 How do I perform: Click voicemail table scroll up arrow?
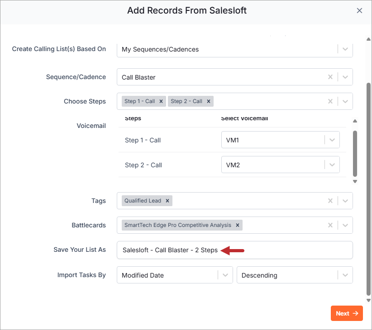(355, 121)
